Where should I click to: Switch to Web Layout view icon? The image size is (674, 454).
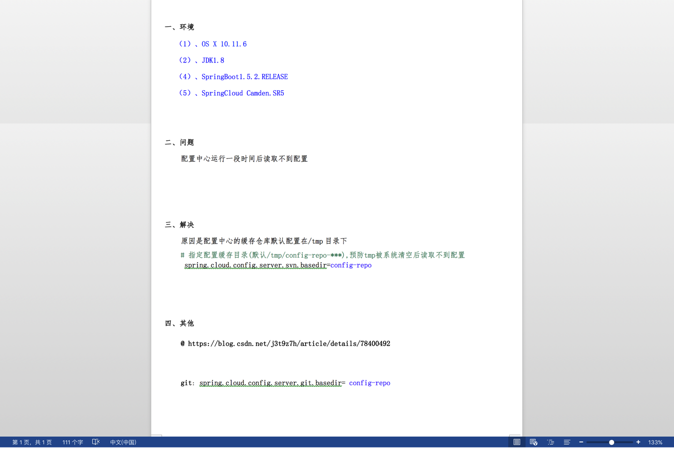click(x=534, y=442)
